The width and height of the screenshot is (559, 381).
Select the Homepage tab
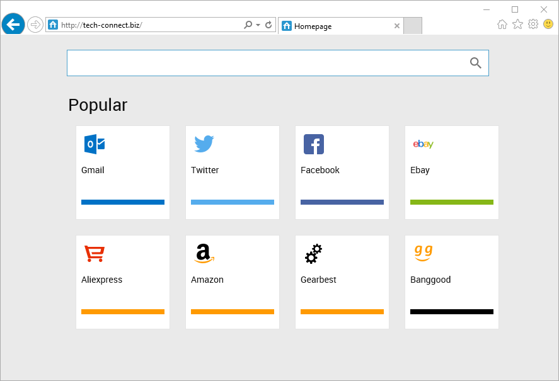point(341,26)
